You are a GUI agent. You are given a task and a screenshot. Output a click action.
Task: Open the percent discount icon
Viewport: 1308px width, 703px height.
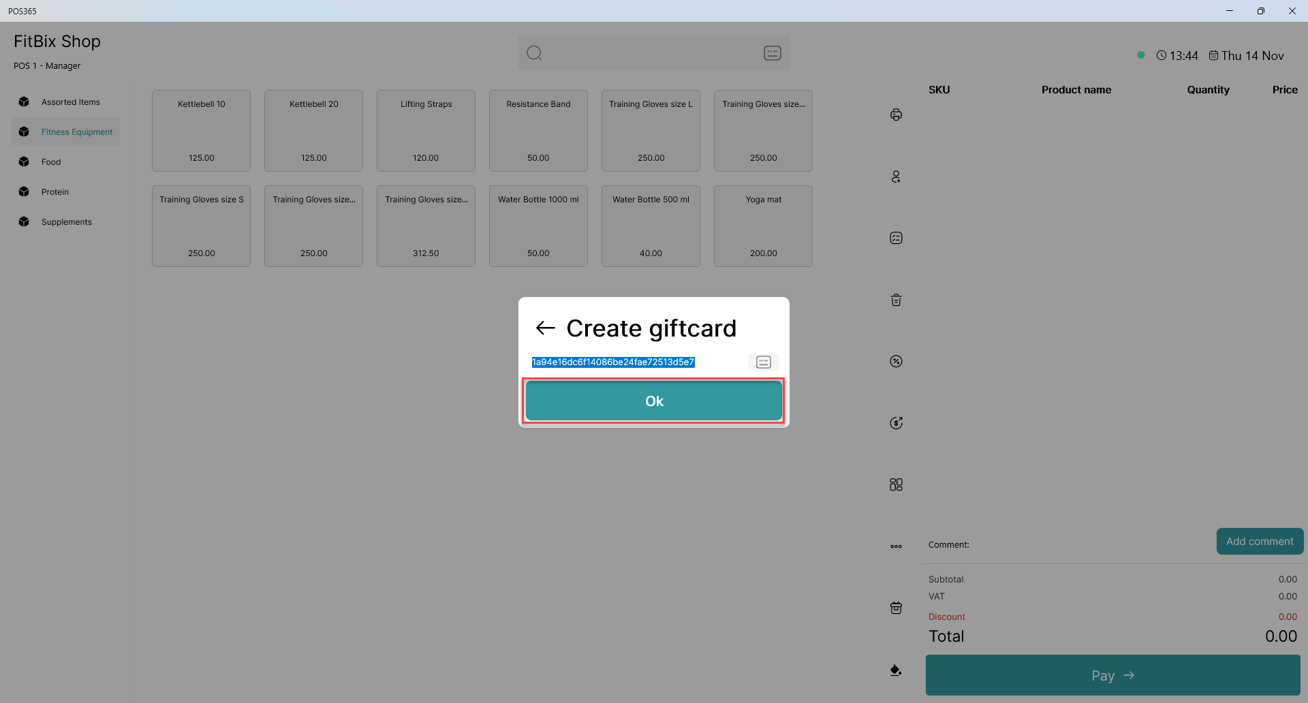(x=896, y=361)
